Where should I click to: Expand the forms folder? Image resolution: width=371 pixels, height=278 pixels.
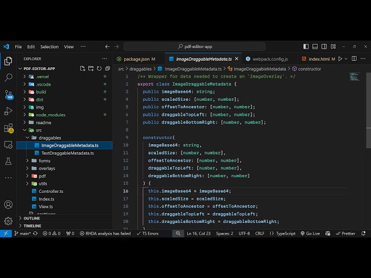(x=45, y=160)
